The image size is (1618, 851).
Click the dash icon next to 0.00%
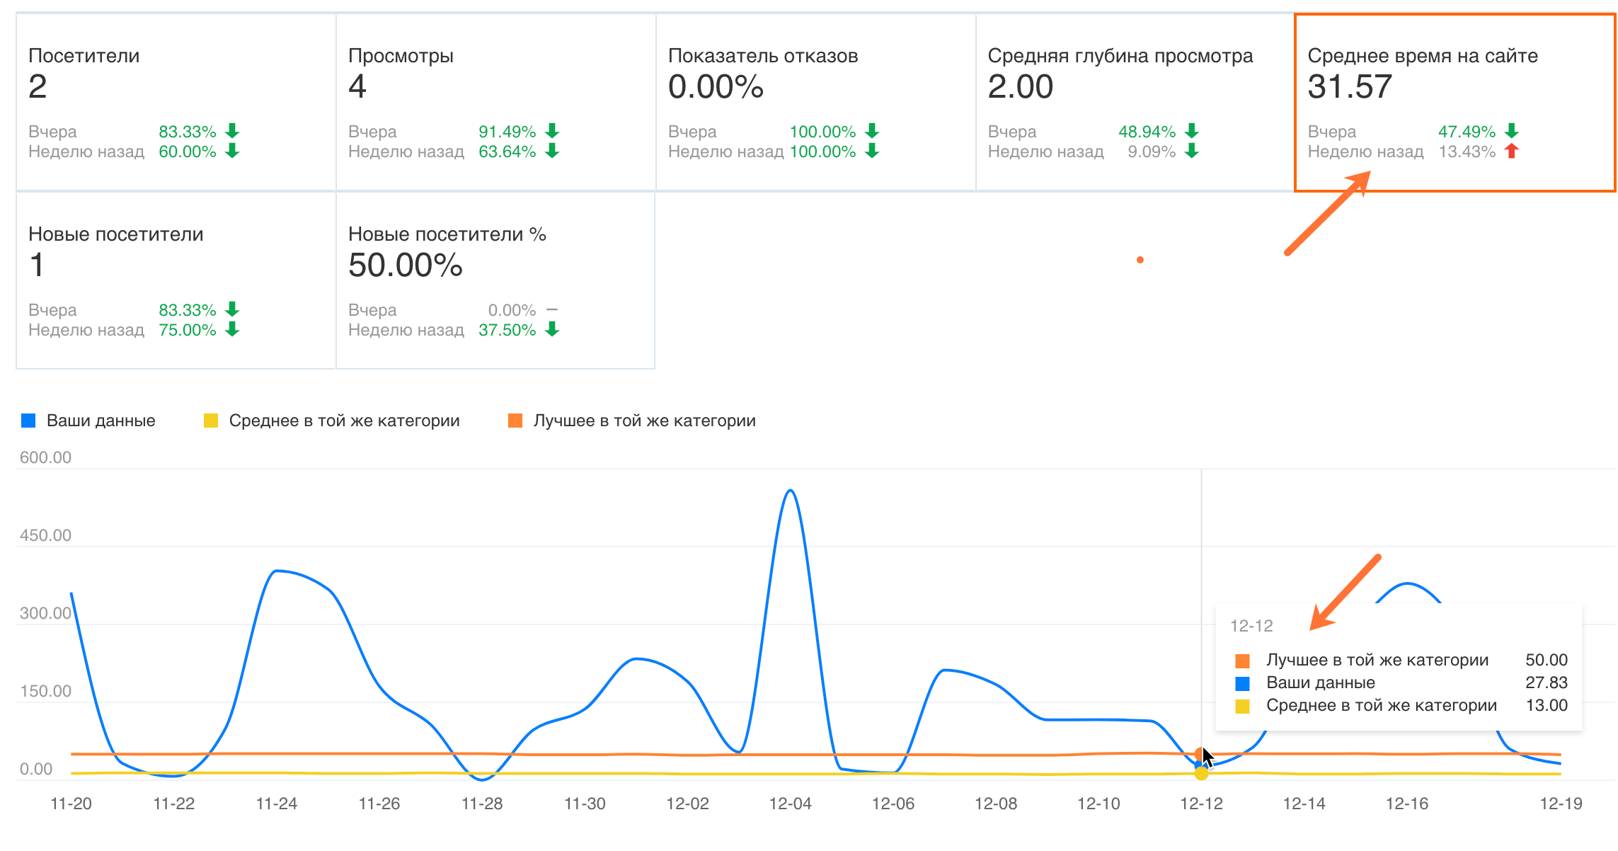point(552,309)
